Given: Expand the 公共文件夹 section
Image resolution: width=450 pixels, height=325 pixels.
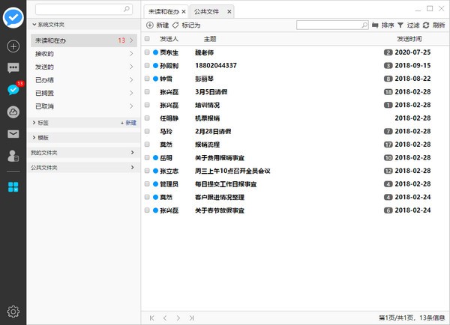Looking at the screenshot, I should pos(82,168).
